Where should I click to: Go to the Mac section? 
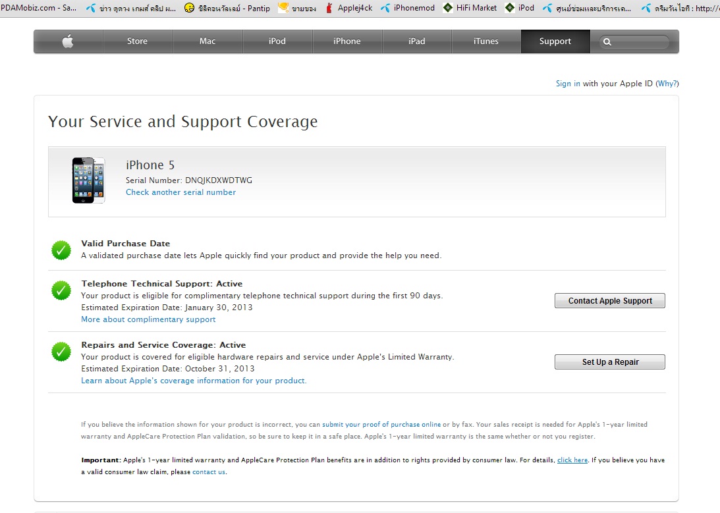click(x=208, y=41)
